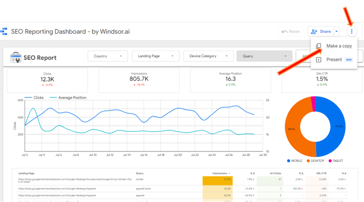
Task: Sort by Impressions column header
Action: 221,173
